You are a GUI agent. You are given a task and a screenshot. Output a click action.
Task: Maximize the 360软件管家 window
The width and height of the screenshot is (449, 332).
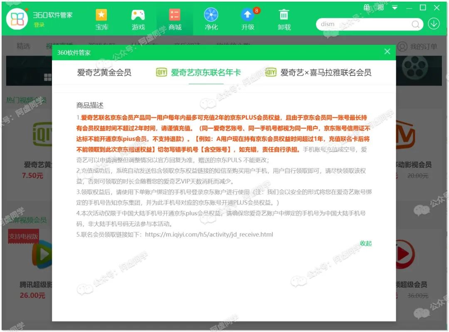pos(423,8)
